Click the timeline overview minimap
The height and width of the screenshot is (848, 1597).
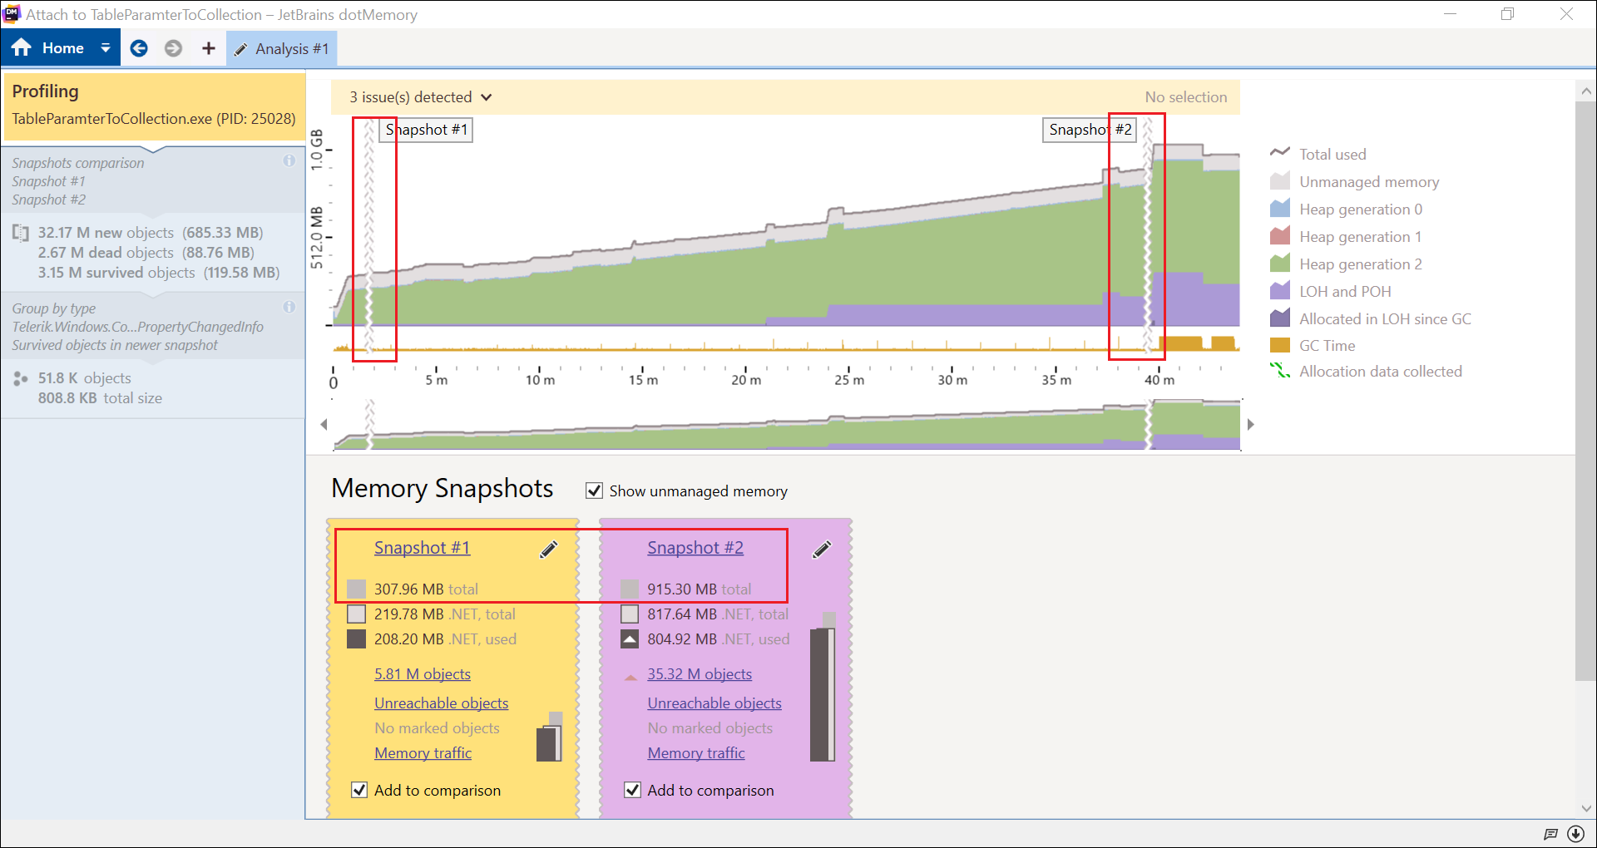tap(787, 425)
